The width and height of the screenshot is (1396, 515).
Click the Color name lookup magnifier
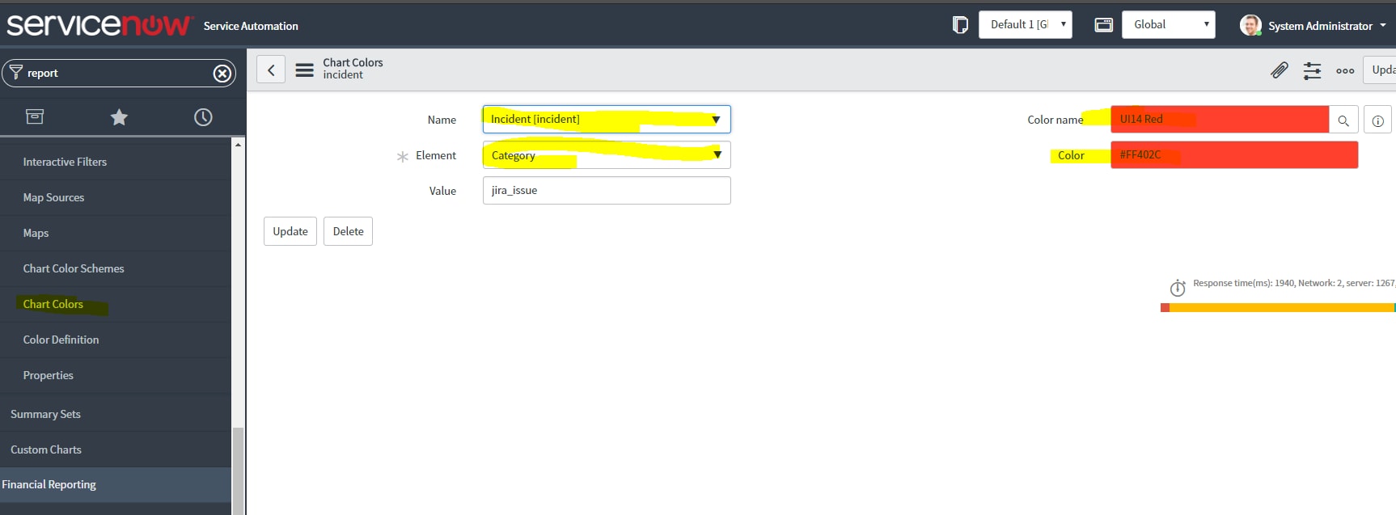(1343, 120)
